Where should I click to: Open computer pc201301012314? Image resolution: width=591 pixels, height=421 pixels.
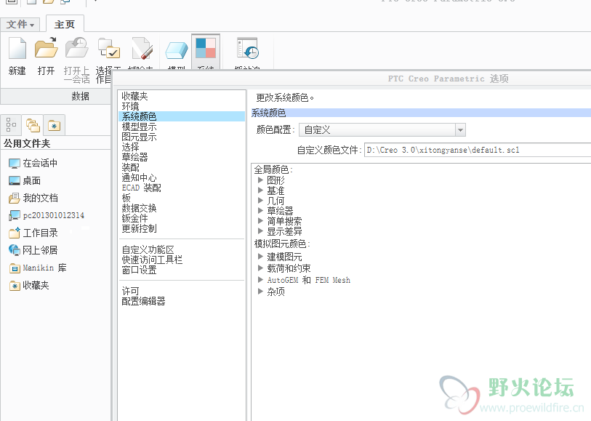47,215
